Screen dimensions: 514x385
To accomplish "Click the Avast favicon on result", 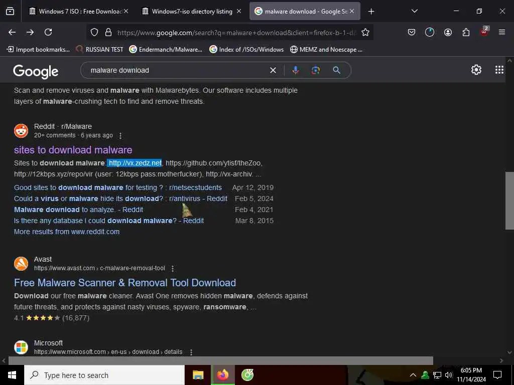I will [21, 264].
